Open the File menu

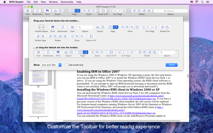click(28, 2)
